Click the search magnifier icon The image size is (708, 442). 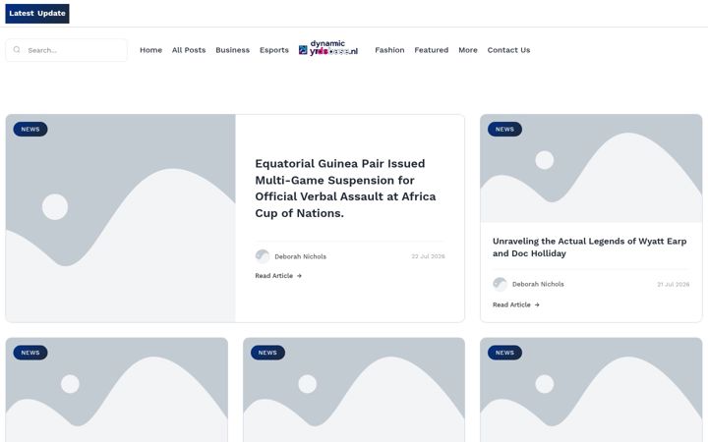17,50
